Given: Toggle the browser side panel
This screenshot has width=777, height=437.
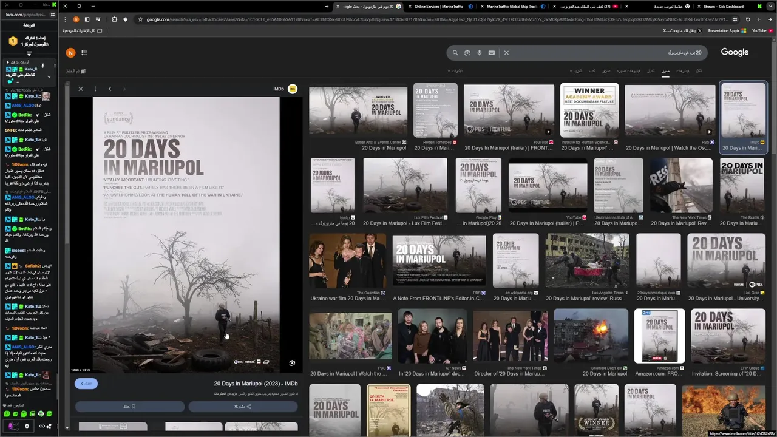Looking at the screenshot, I should tap(87, 19).
